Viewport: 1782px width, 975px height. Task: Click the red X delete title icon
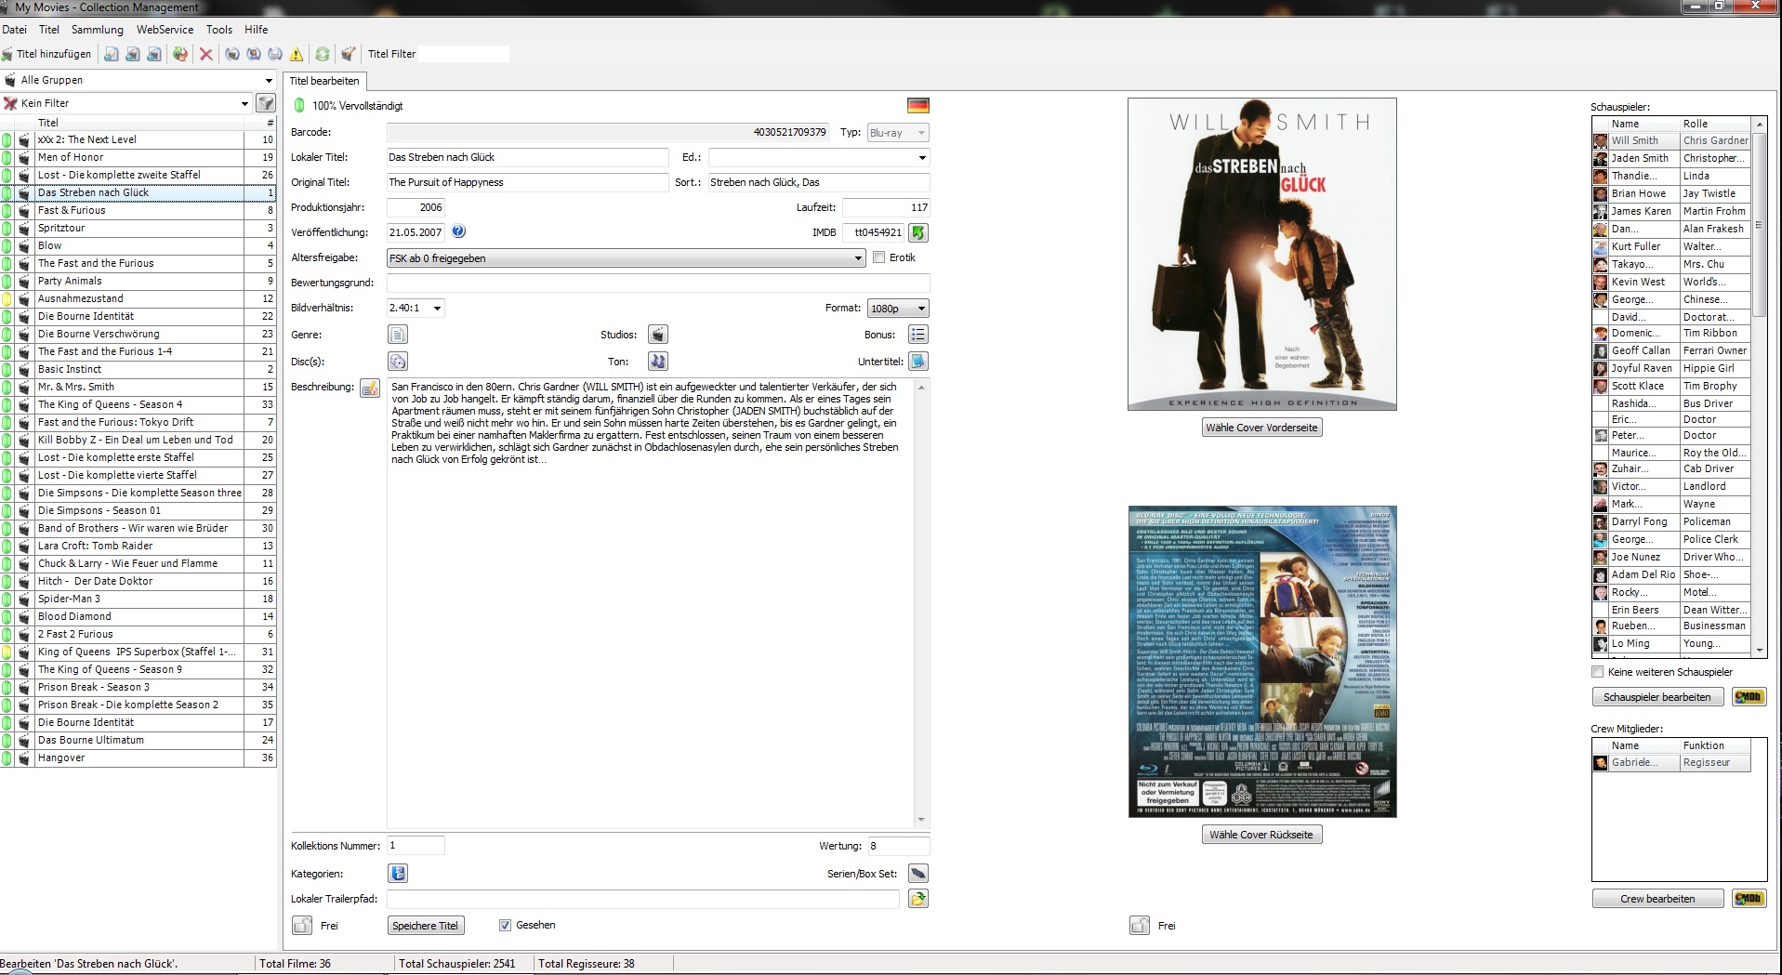206,54
